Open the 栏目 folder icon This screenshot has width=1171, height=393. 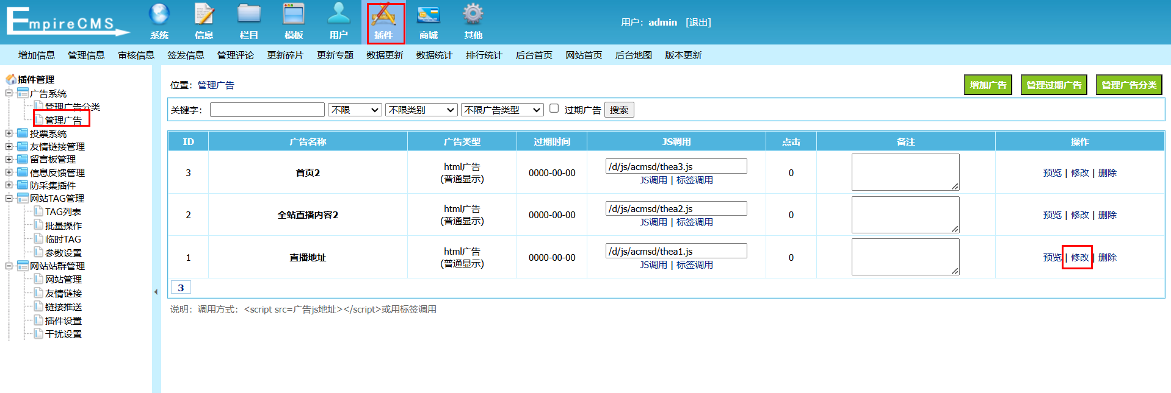pos(249,15)
